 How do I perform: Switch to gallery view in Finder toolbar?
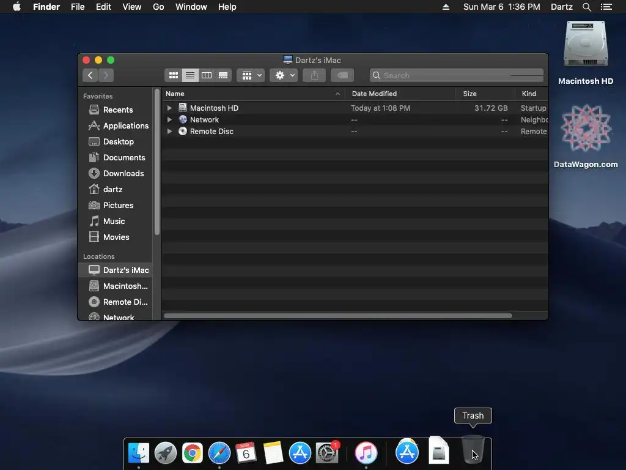click(223, 75)
